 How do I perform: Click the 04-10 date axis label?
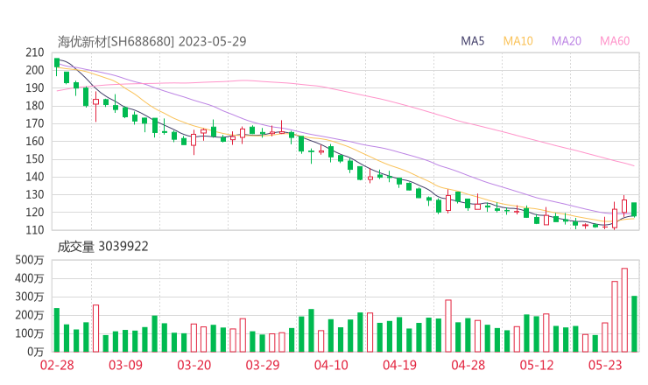pos(331,365)
